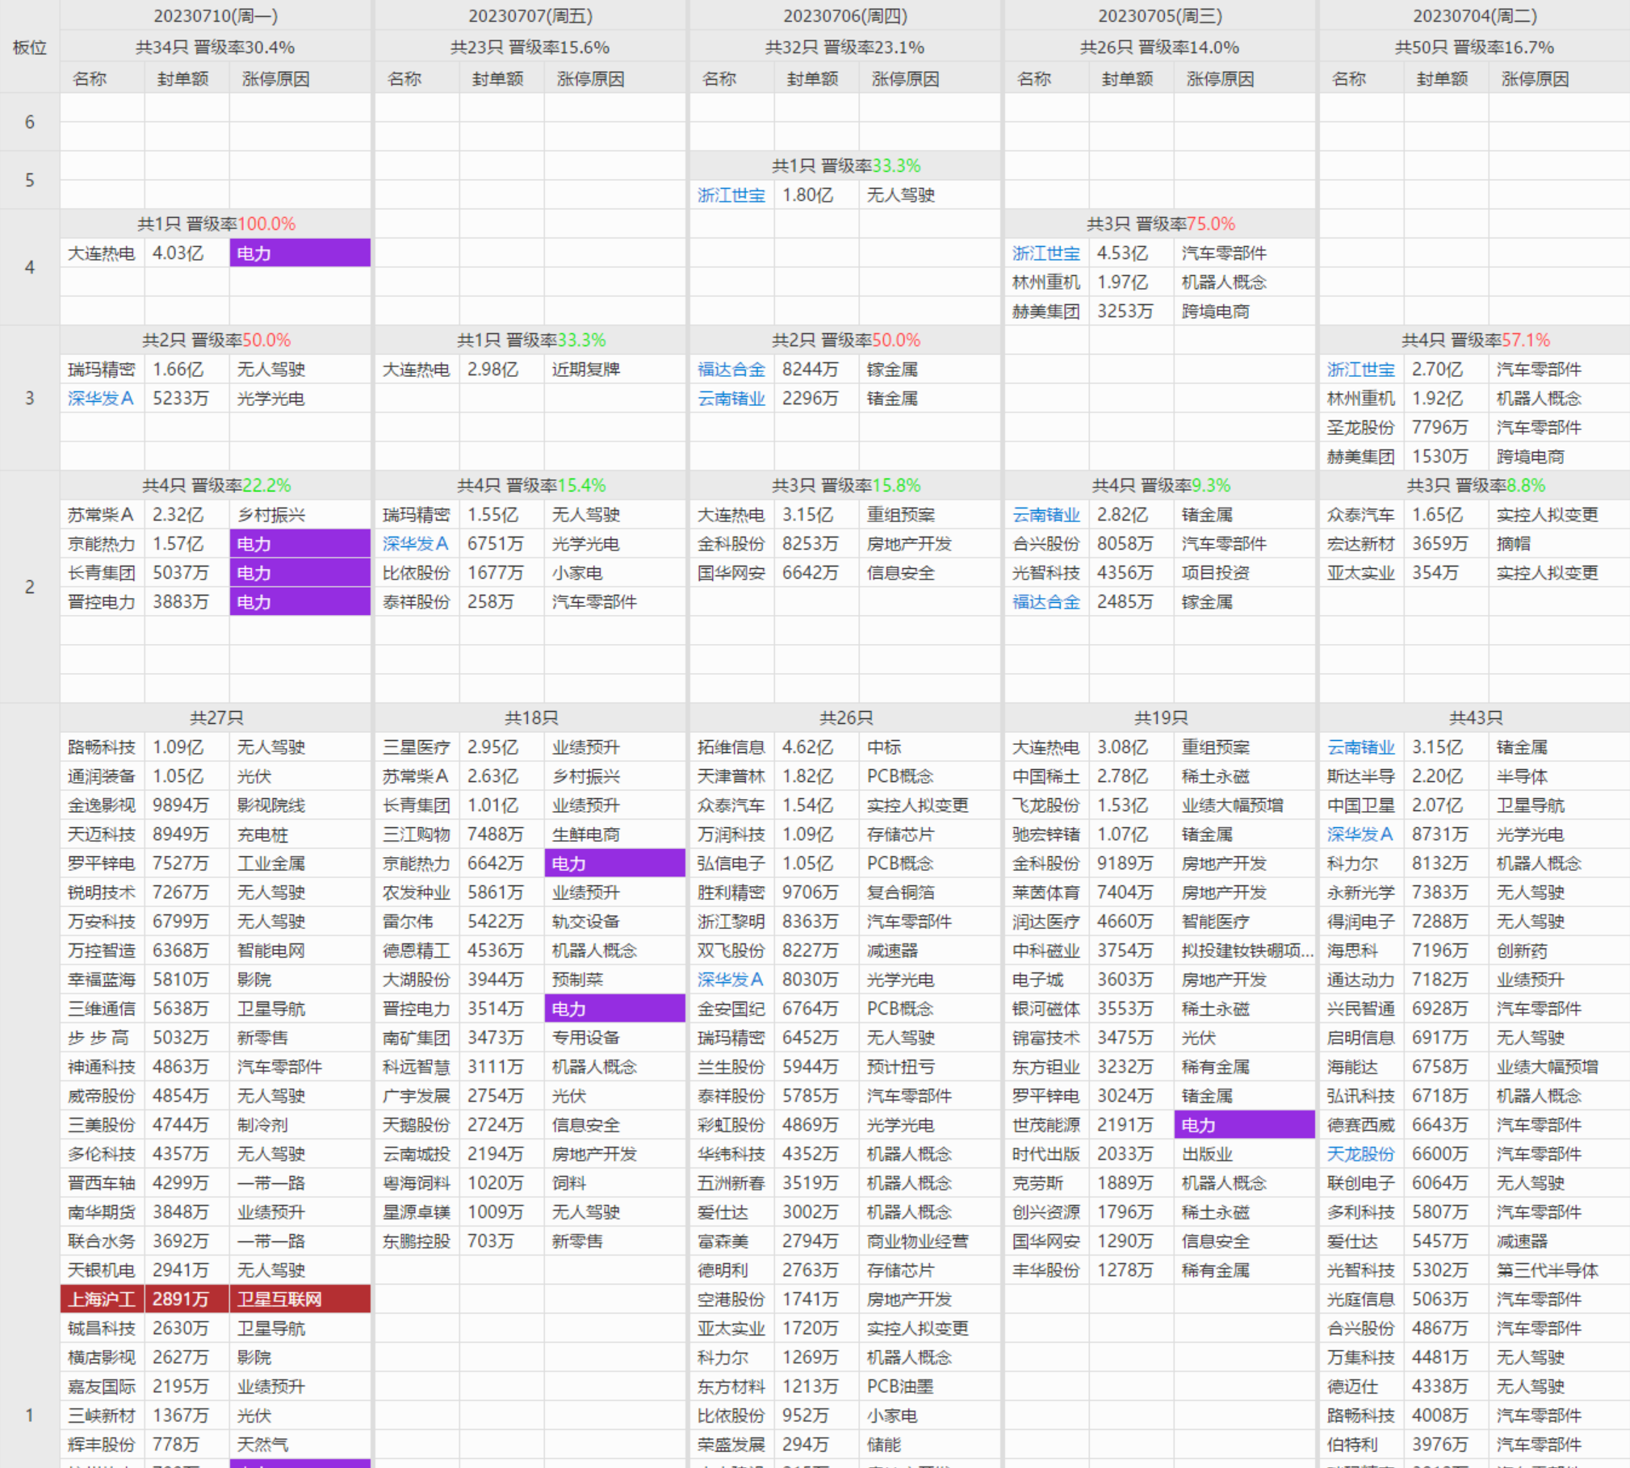Open 深华发A link with 8030万 封单额
The image size is (1630, 1468).
point(731,980)
